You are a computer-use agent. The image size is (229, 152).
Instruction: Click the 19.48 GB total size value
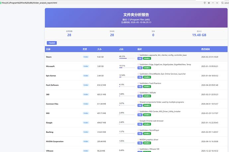[x=199, y=35]
